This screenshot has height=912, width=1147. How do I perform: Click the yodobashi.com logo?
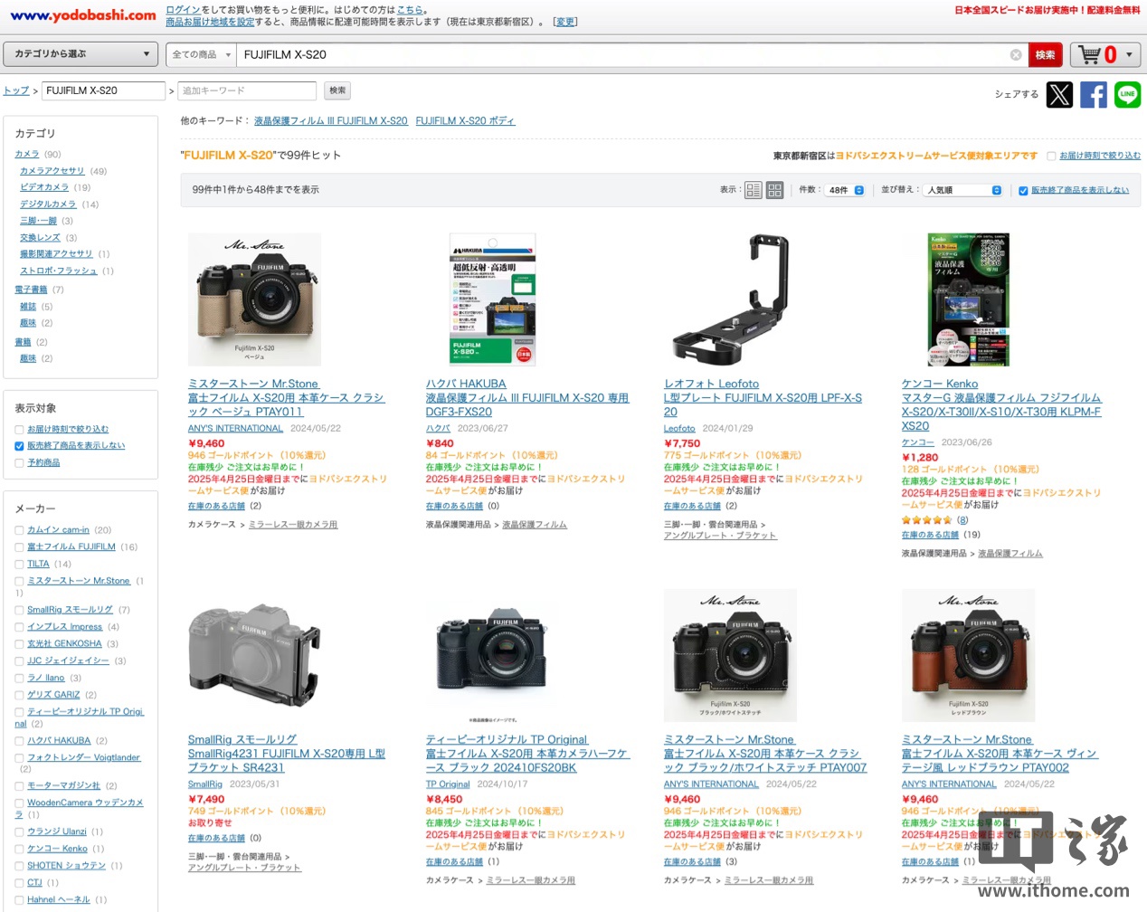click(82, 15)
